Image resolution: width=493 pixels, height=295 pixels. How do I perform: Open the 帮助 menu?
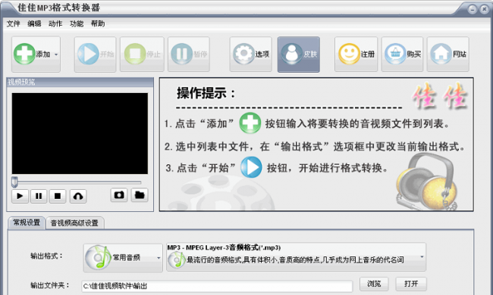pos(98,23)
